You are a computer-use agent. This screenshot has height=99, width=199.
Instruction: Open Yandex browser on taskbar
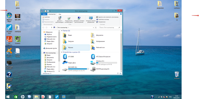point(43,97)
